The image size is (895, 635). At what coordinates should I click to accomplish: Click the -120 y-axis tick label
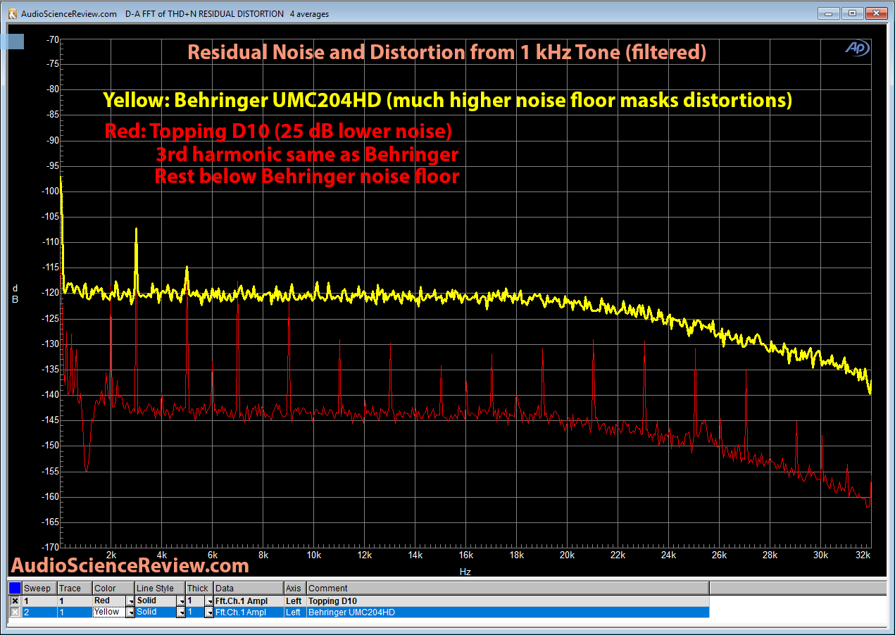coord(51,293)
